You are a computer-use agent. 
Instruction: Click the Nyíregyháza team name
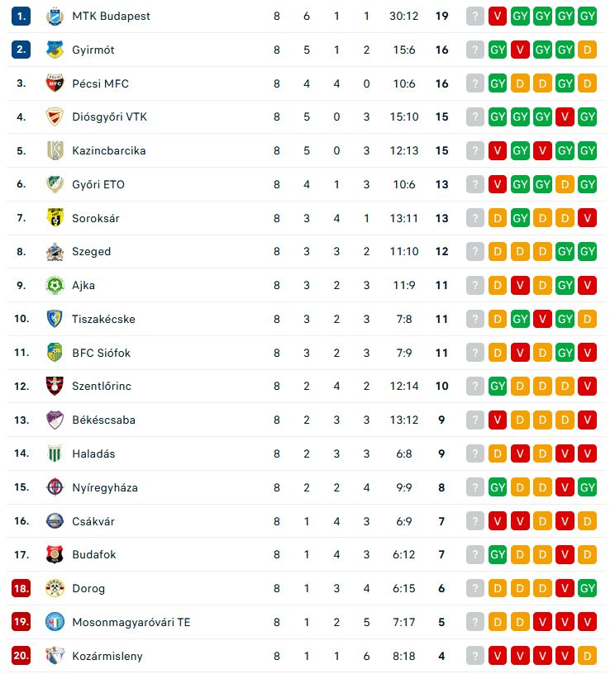pyautogui.click(x=104, y=488)
